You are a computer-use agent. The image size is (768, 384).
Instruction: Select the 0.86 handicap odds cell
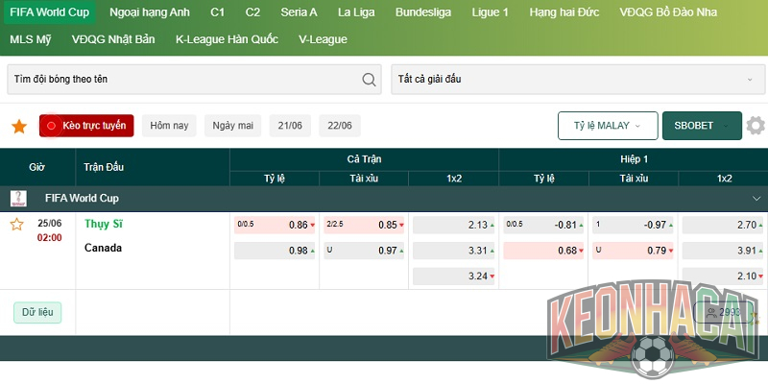pos(275,225)
